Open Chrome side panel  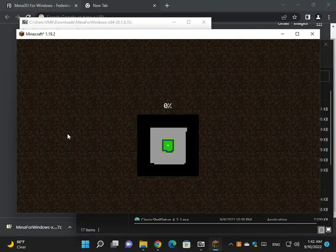[308, 17]
